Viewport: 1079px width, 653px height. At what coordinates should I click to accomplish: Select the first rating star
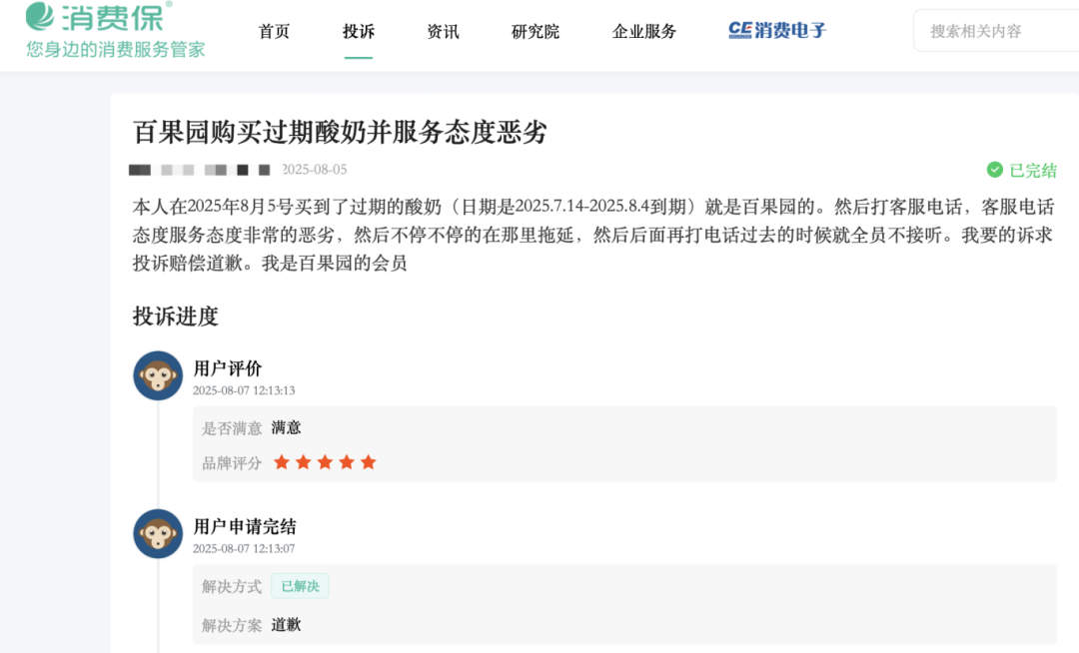(x=282, y=462)
